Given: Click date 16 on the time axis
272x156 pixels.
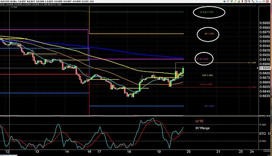Looking at the screenshot, I should [89, 152].
